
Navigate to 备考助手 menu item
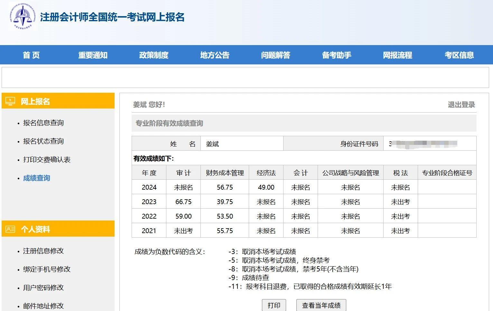click(x=337, y=55)
